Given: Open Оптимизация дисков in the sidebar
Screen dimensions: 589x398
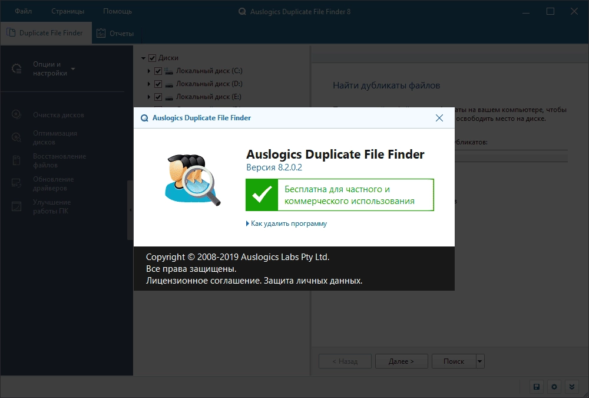Looking at the screenshot, I should click(55, 138).
